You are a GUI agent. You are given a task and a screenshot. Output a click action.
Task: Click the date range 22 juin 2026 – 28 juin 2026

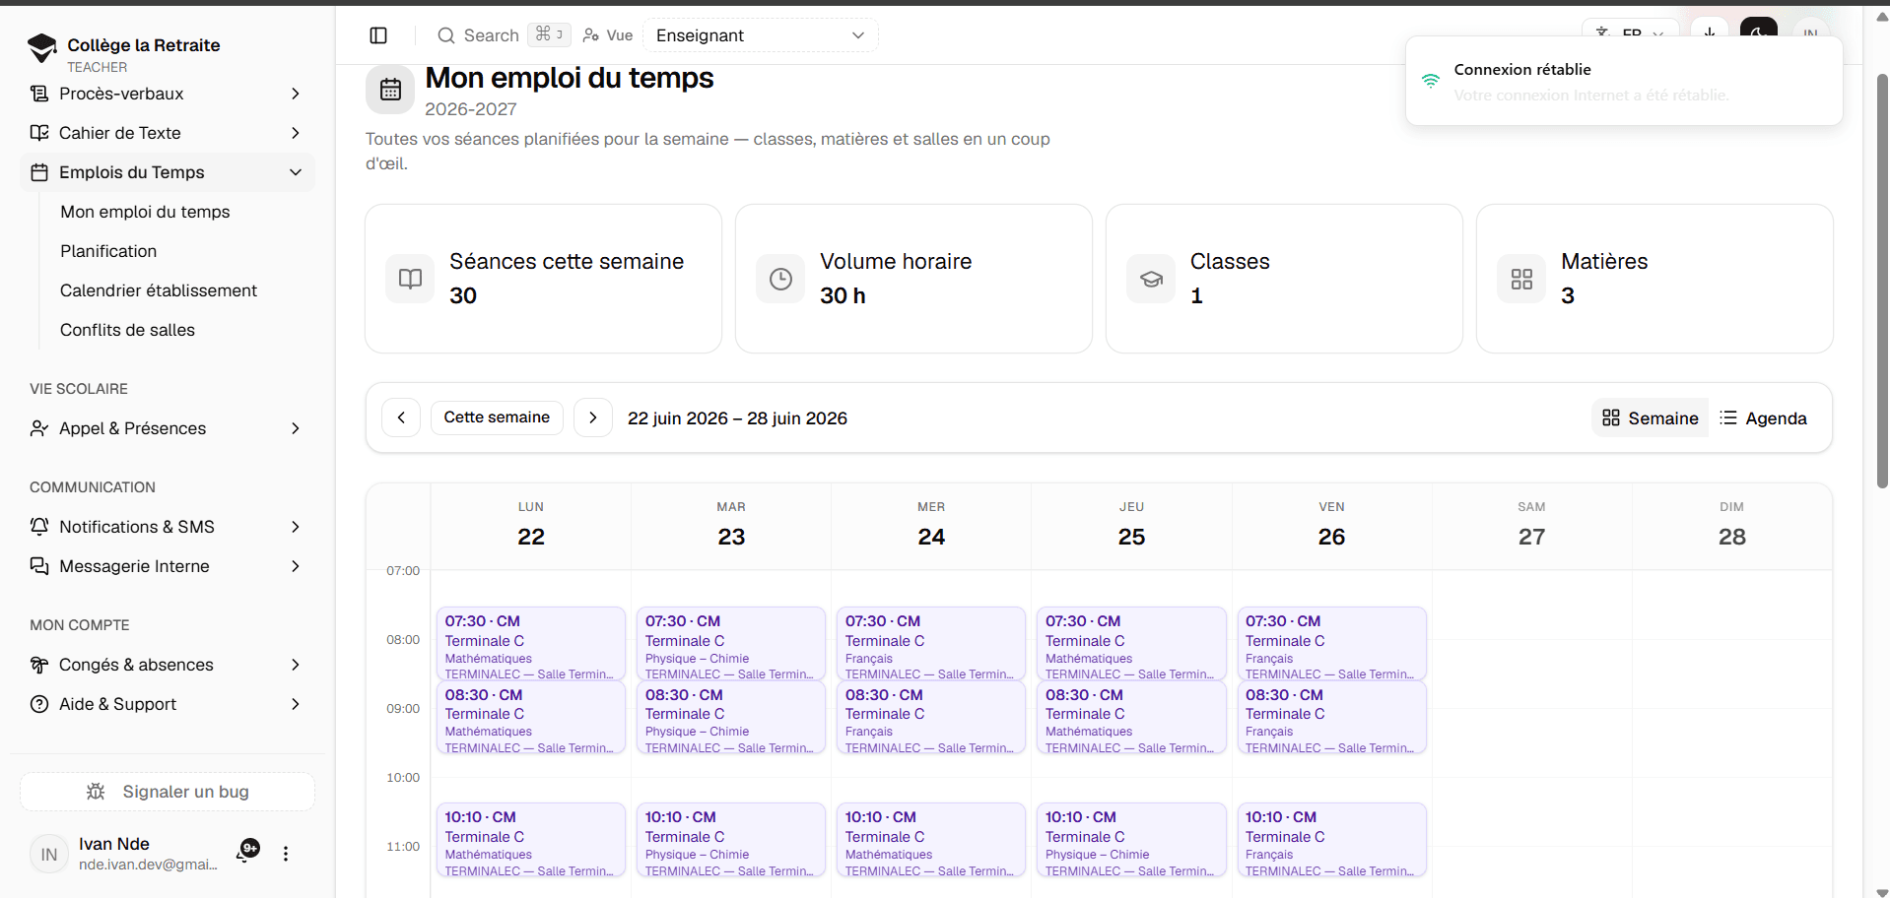click(x=737, y=418)
